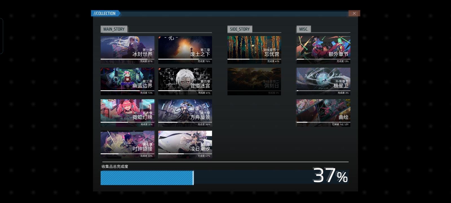
Task: Click 完成度 33% under 时钟链接
Action: tap(146, 156)
